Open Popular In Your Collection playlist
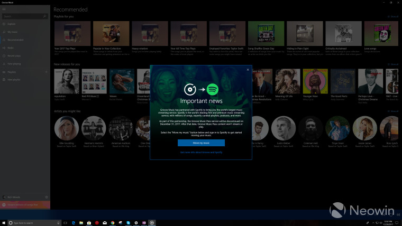The width and height of the screenshot is (402, 226). click(x=111, y=33)
